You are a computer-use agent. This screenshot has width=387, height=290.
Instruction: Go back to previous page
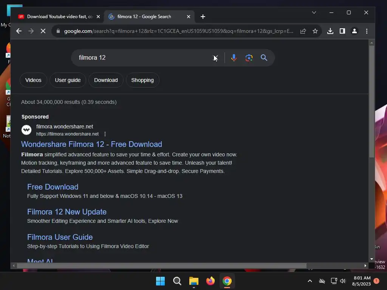click(19, 31)
